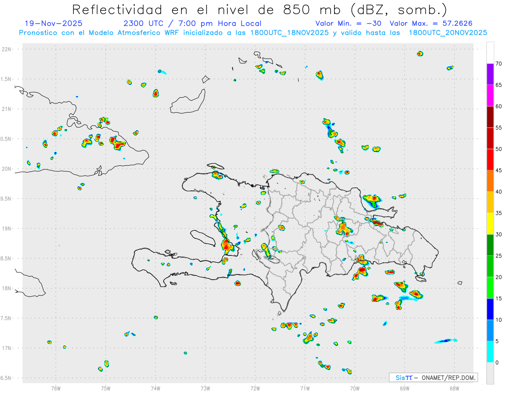Click the '72W' longitude label
Screen dimensions: 510x394
click(x=255, y=388)
